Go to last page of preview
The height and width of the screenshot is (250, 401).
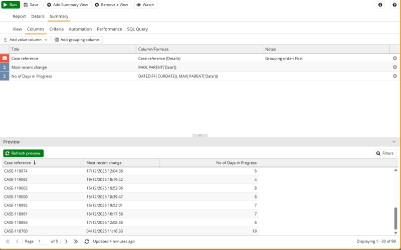point(76,241)
